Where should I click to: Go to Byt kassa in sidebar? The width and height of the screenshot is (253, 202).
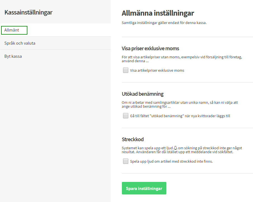(x=13, y=56)
